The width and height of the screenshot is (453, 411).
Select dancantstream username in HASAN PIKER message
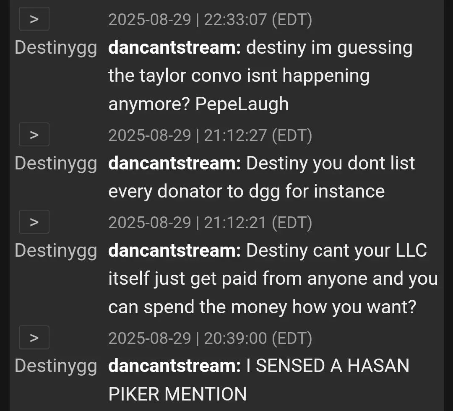174,366
